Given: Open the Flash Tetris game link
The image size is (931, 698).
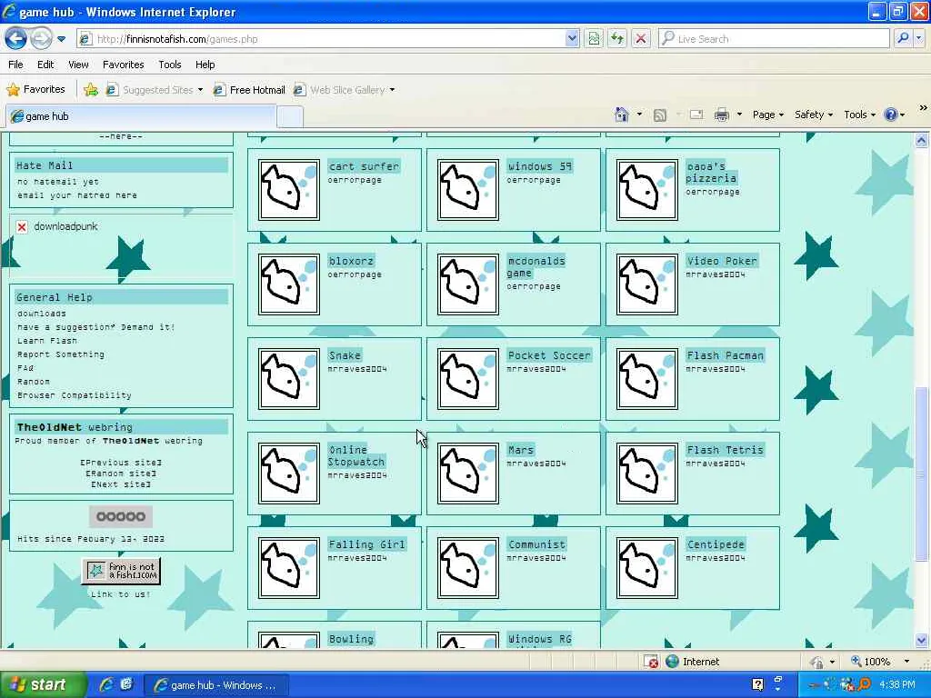Looking at the screenshot, I should 725,450.
